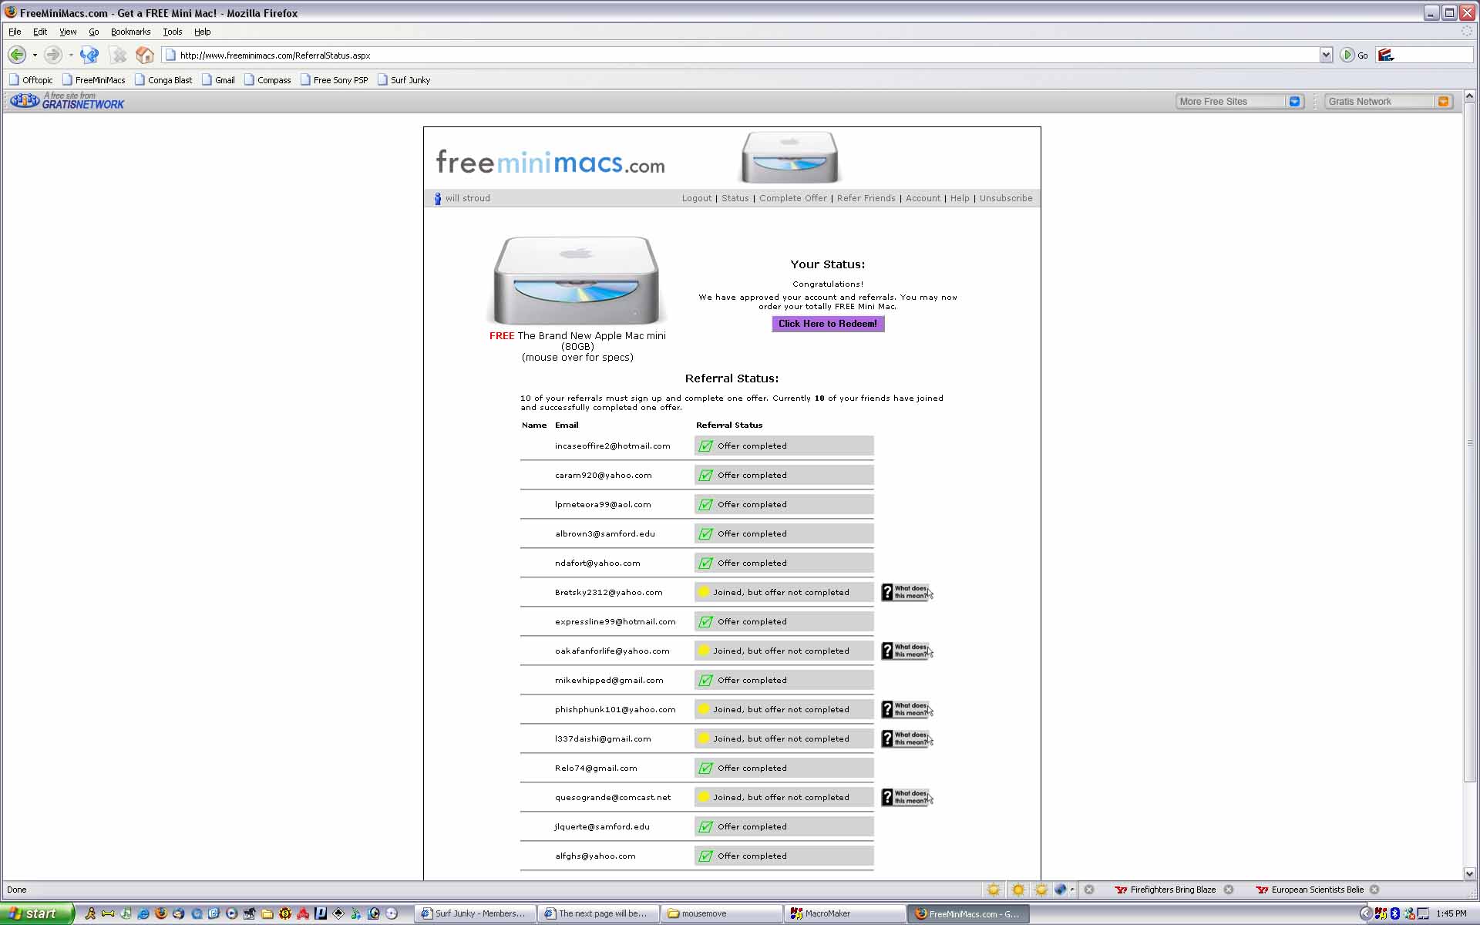Open the folder quick launch icon in taskbar
Viewport: 1480px width, 925px height.
click(267, 913)
